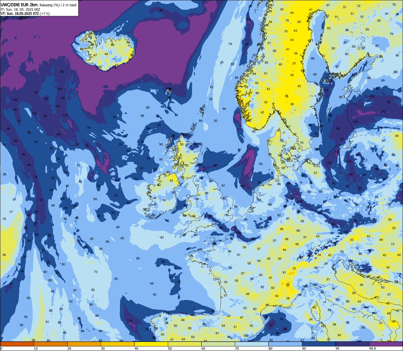Click the golden 30–40 legend segment

pyautogui.click(x=117, y=344)
